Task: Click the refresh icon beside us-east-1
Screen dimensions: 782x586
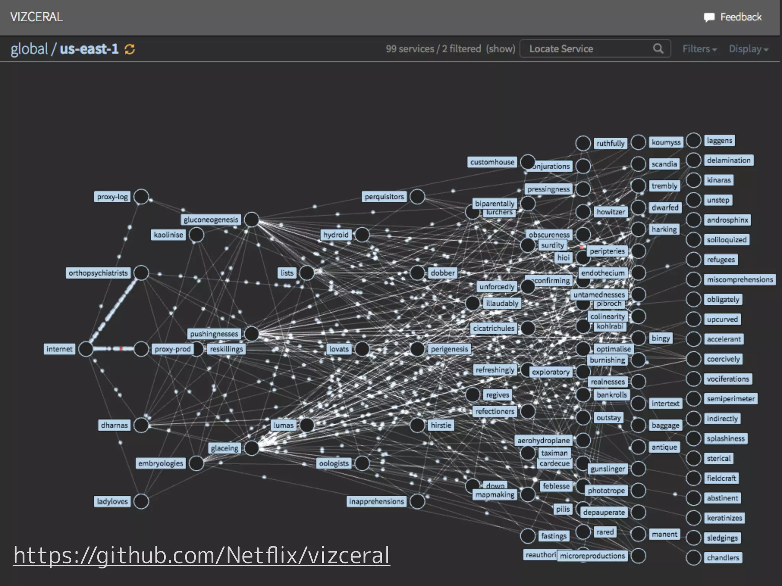Action: pyautogui.click(x=130, y=49)
